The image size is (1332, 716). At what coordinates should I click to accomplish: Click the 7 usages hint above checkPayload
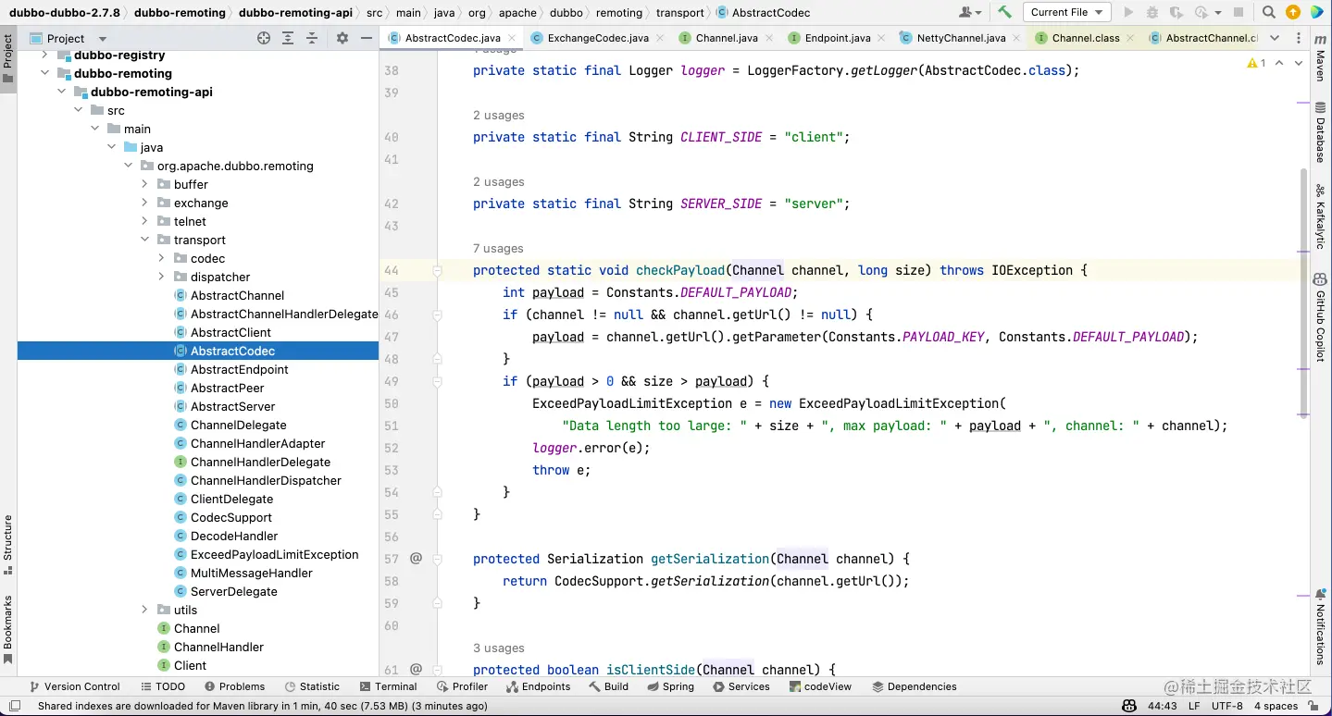[x=498, y=248]
